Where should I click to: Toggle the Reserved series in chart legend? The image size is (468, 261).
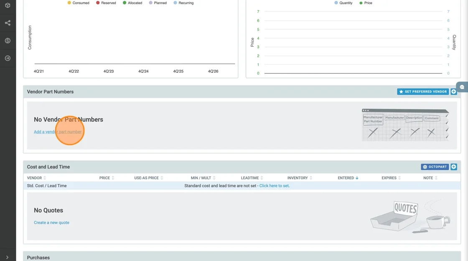point(106,3)
